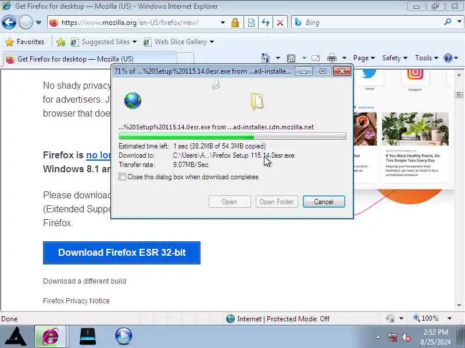Expand the address bar autocomplete dropdown
Viewport: 465px width, 348px height.
(x=223, y=23)
